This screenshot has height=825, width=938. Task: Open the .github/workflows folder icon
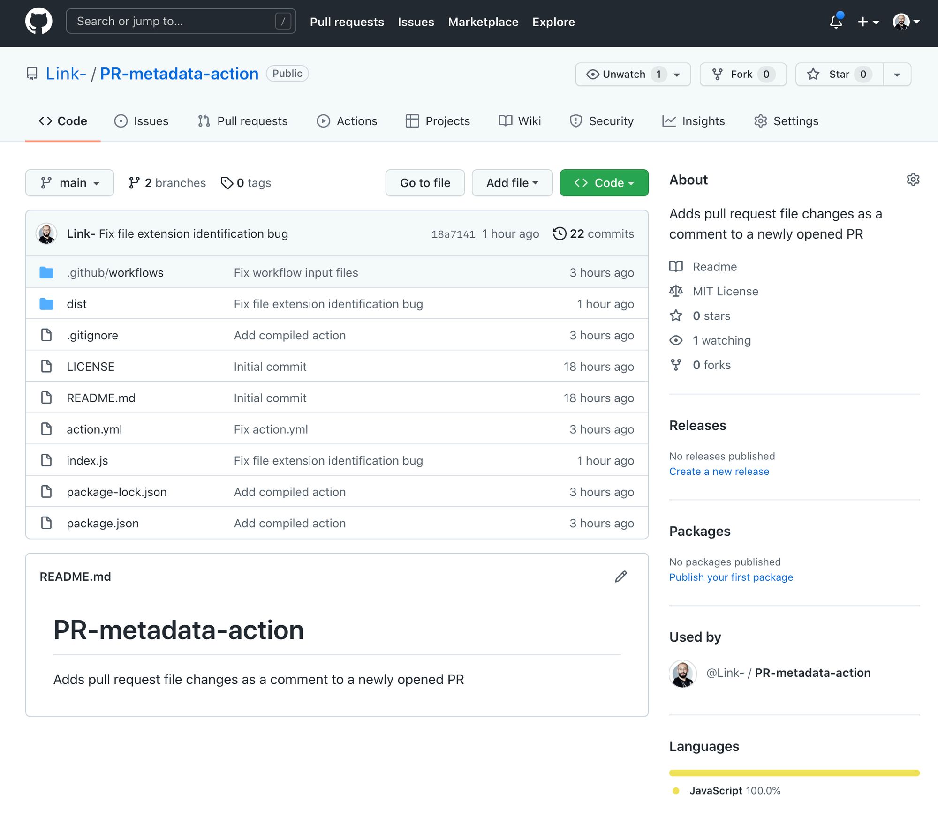coord(46,272)
